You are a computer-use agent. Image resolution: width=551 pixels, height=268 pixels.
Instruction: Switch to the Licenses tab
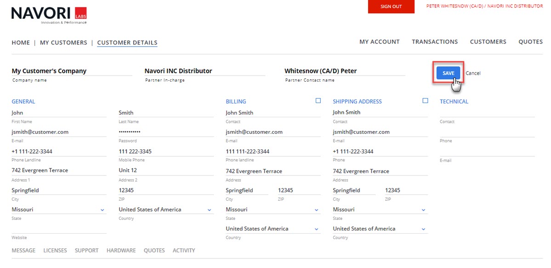(55, 251)
